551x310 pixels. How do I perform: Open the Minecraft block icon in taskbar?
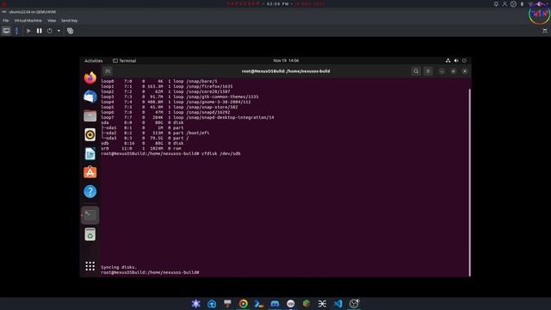306,303
